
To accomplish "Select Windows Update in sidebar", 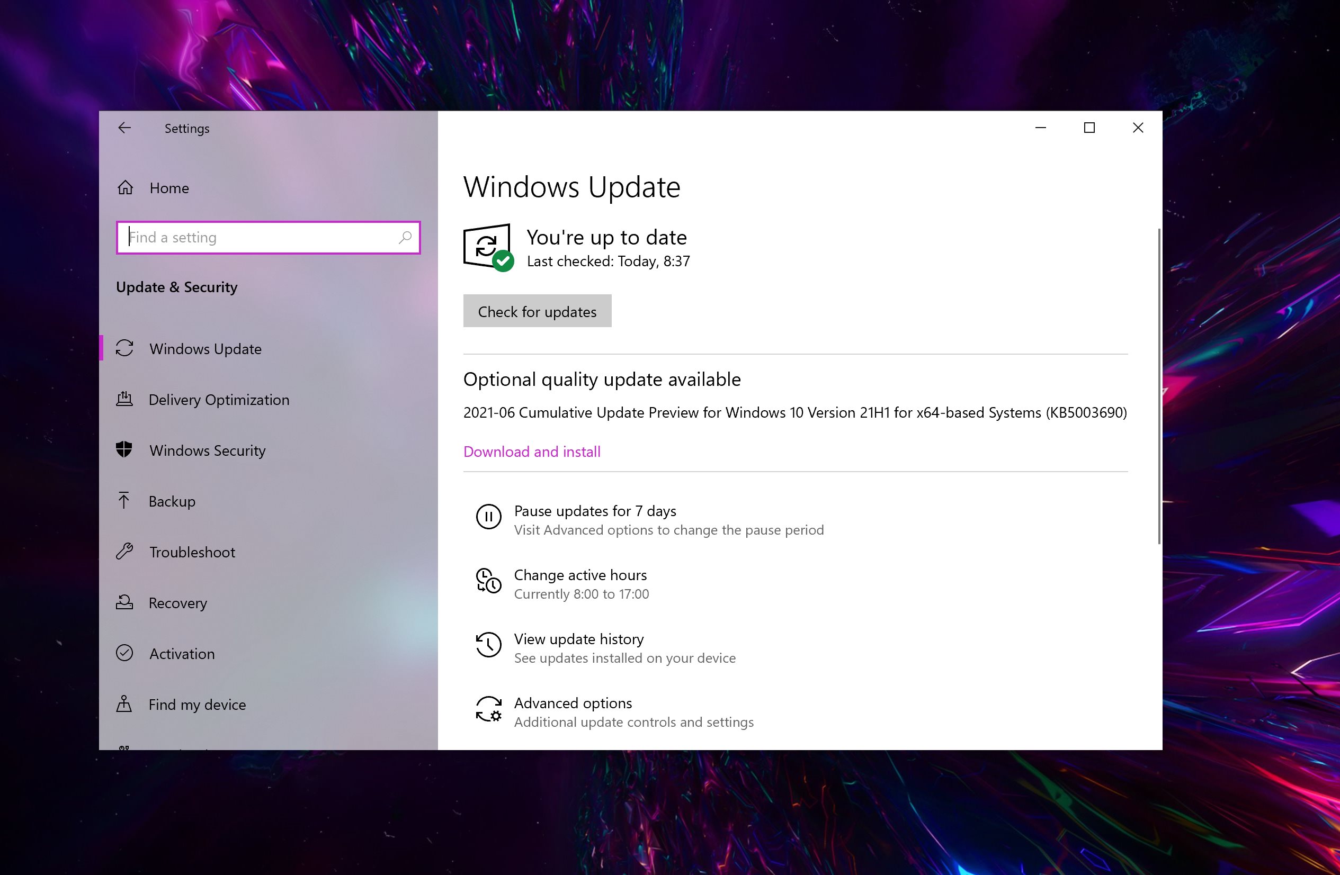I will pos(269,348).
